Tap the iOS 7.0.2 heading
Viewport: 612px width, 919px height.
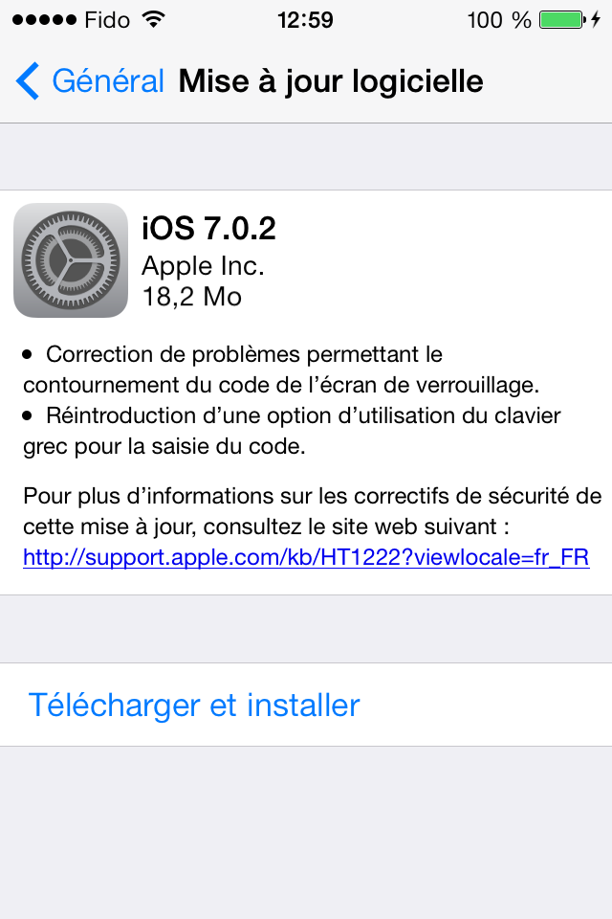208,228
